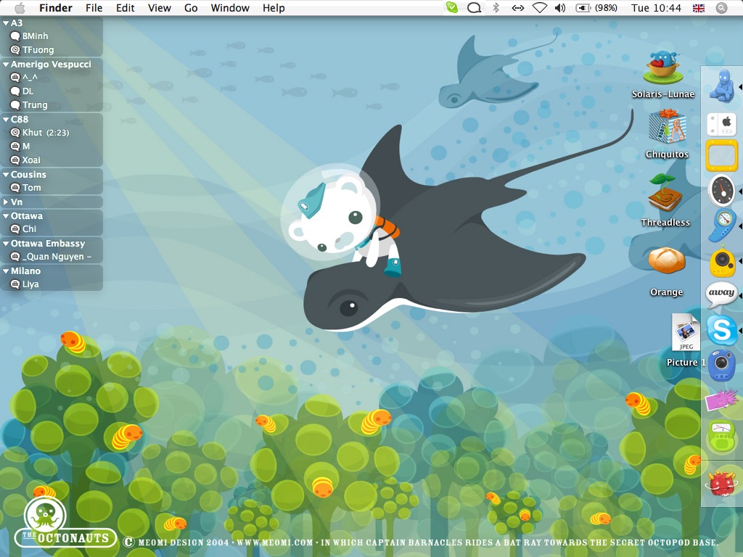Open the volume control in menu bar
The height and width of the screenshot is (557, 743).
click(560, 7)
